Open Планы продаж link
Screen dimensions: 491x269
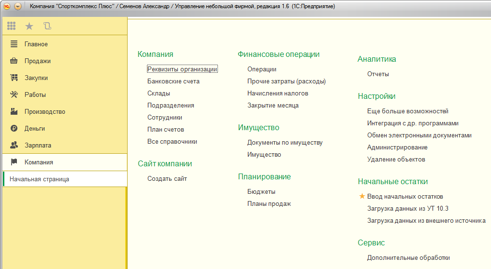[x=269, y=204]
